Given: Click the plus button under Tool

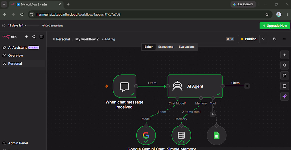Looking at the screenshot, I should (213, 114).
